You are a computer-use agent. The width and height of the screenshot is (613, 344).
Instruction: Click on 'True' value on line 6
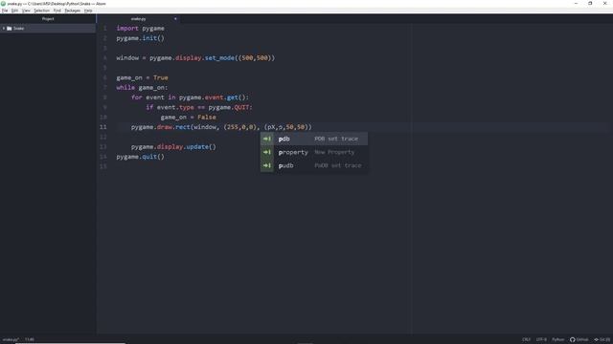coord(161,77)
